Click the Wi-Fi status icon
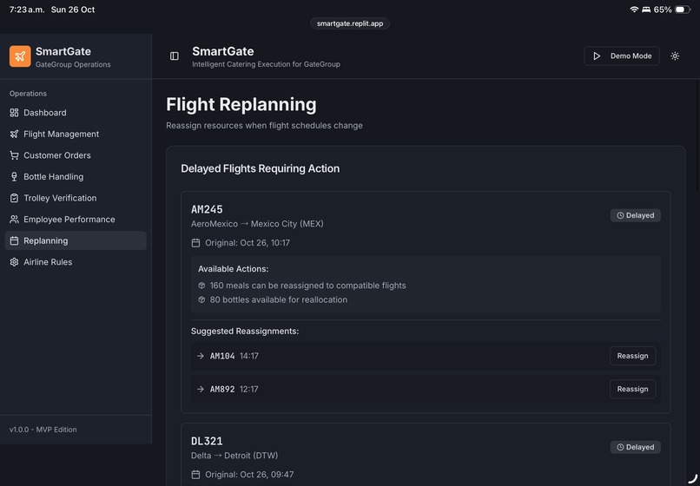This screenshot has width=700, height=486. click(x=634, y=10)
